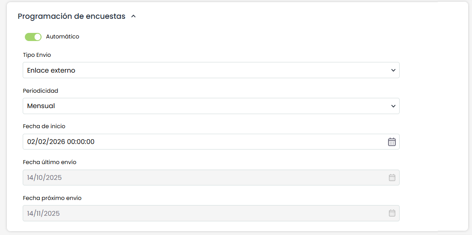This screenshot has height=235, width=472.
Task: Click the Fecha próximo envío label
Action: point(52,198)
